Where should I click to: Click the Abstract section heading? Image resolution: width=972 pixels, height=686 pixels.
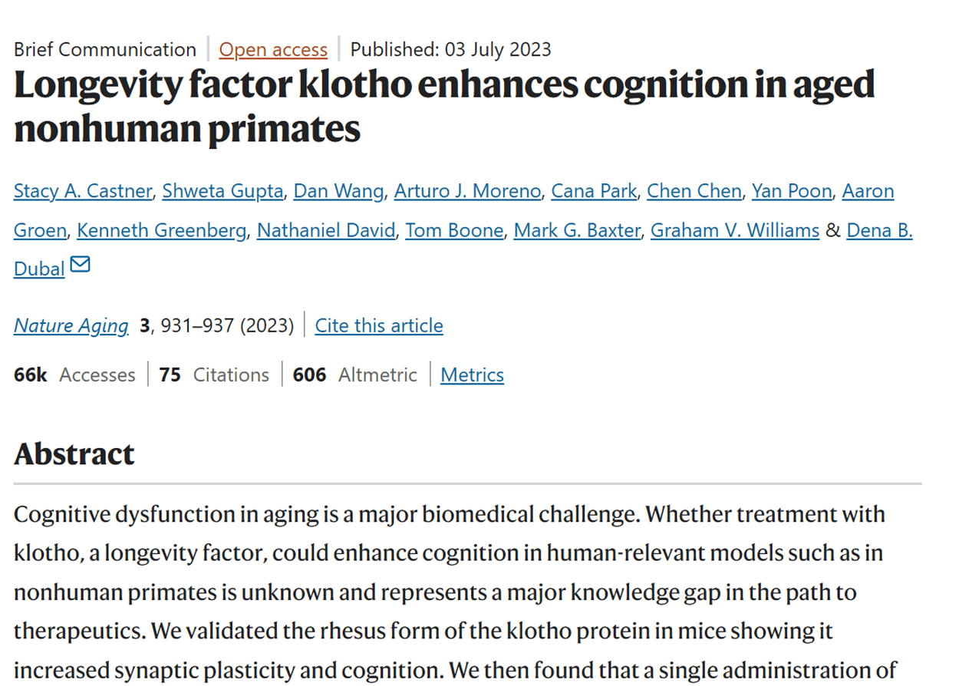(74, 454)
